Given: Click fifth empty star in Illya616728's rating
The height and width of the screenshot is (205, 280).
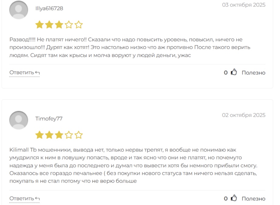Looking at the screenshot, I should tap(79, 25).
